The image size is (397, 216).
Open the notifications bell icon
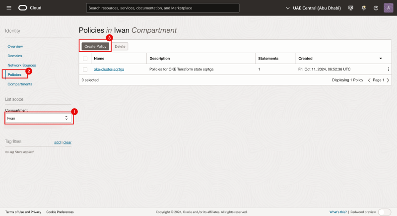point(363,8)
